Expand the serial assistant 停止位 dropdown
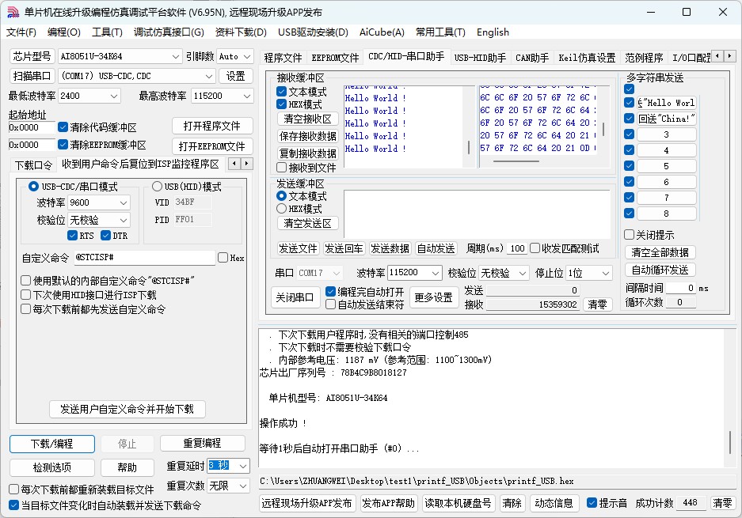The image size is (742, 518). (607, 273)
